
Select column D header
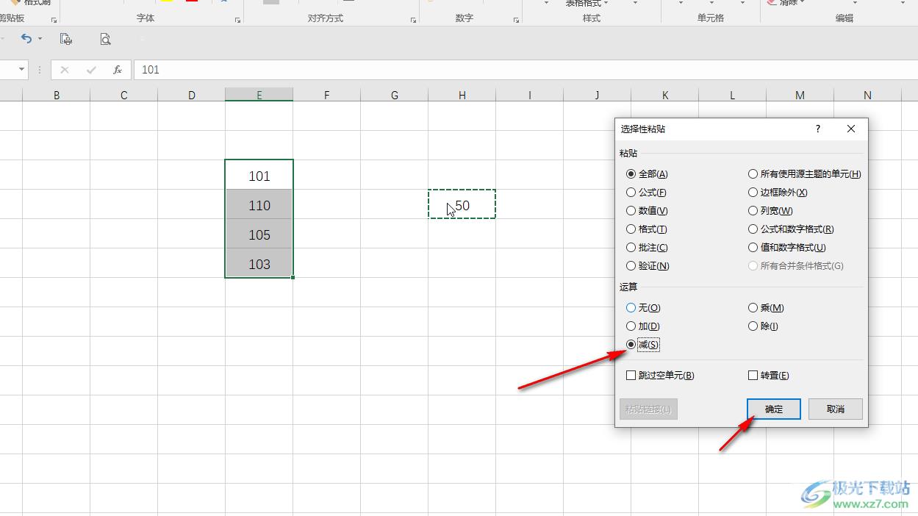(191, 95)
